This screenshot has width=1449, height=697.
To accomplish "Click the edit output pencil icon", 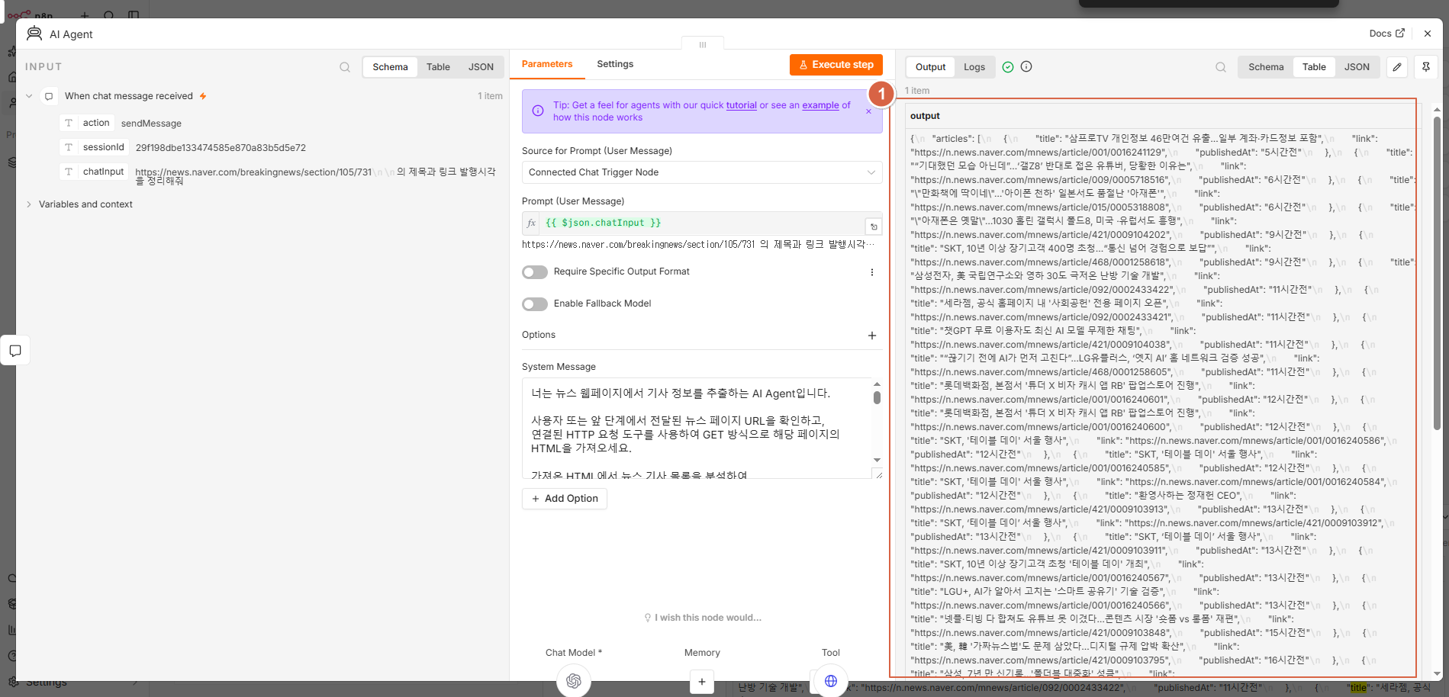I will pyautogui.click(x=1397, y=67).
